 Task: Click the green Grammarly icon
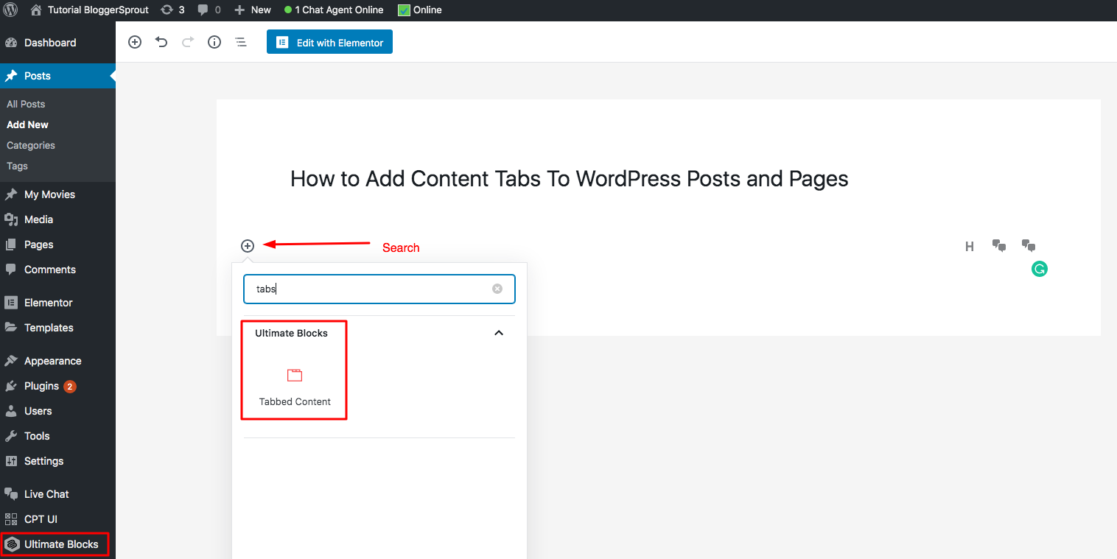[x=1039, y=270]
